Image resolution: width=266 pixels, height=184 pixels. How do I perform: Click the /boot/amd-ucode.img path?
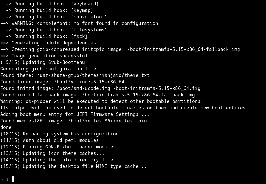[83, 88]
